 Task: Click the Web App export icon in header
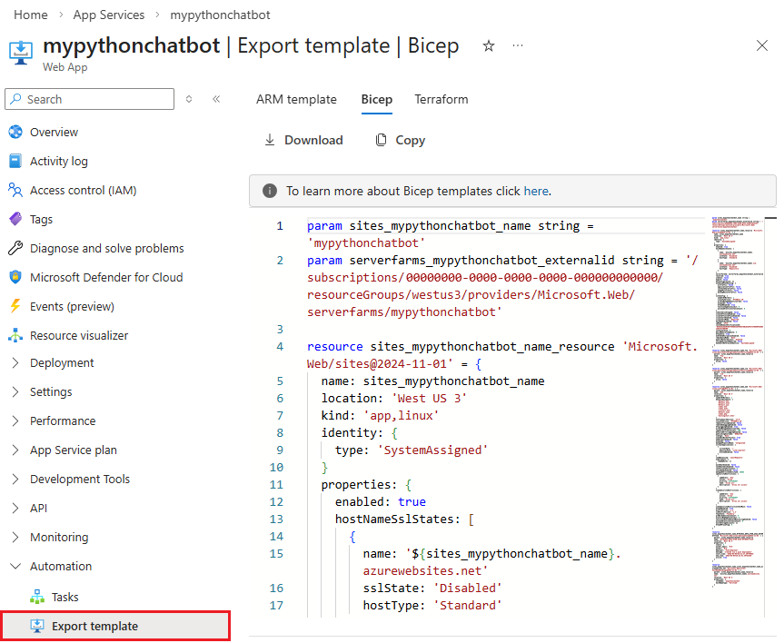pyautogui.click(x=21, y=53)
